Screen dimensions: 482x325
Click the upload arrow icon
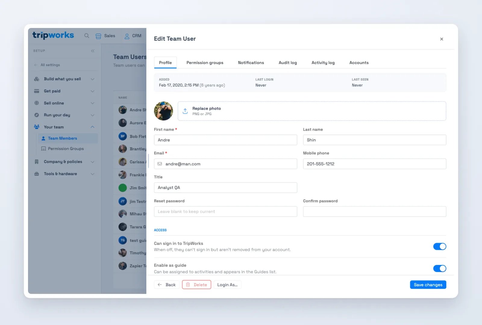(185, 111)
